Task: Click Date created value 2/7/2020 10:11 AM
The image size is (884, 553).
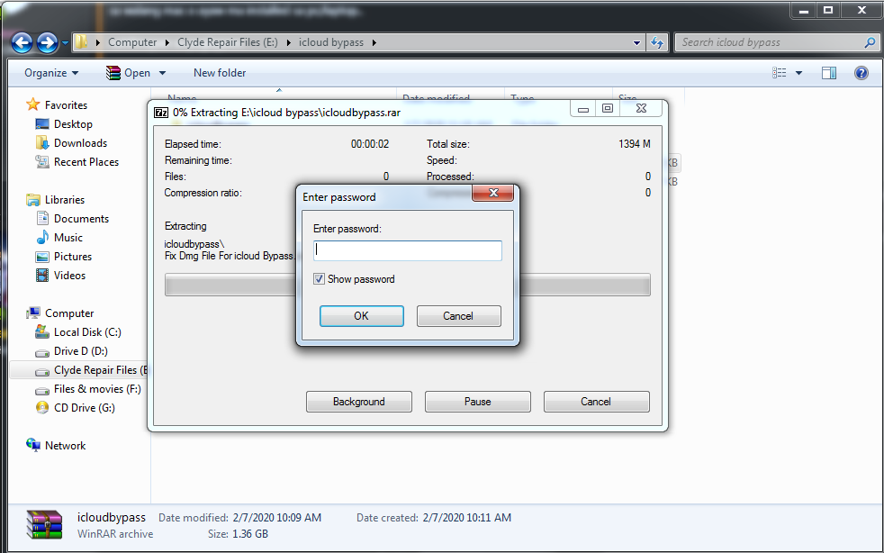Action: pyautogui.click(x=467, y=518)
